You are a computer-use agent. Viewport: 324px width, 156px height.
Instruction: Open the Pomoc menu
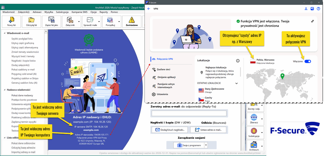tap(114, 12)
